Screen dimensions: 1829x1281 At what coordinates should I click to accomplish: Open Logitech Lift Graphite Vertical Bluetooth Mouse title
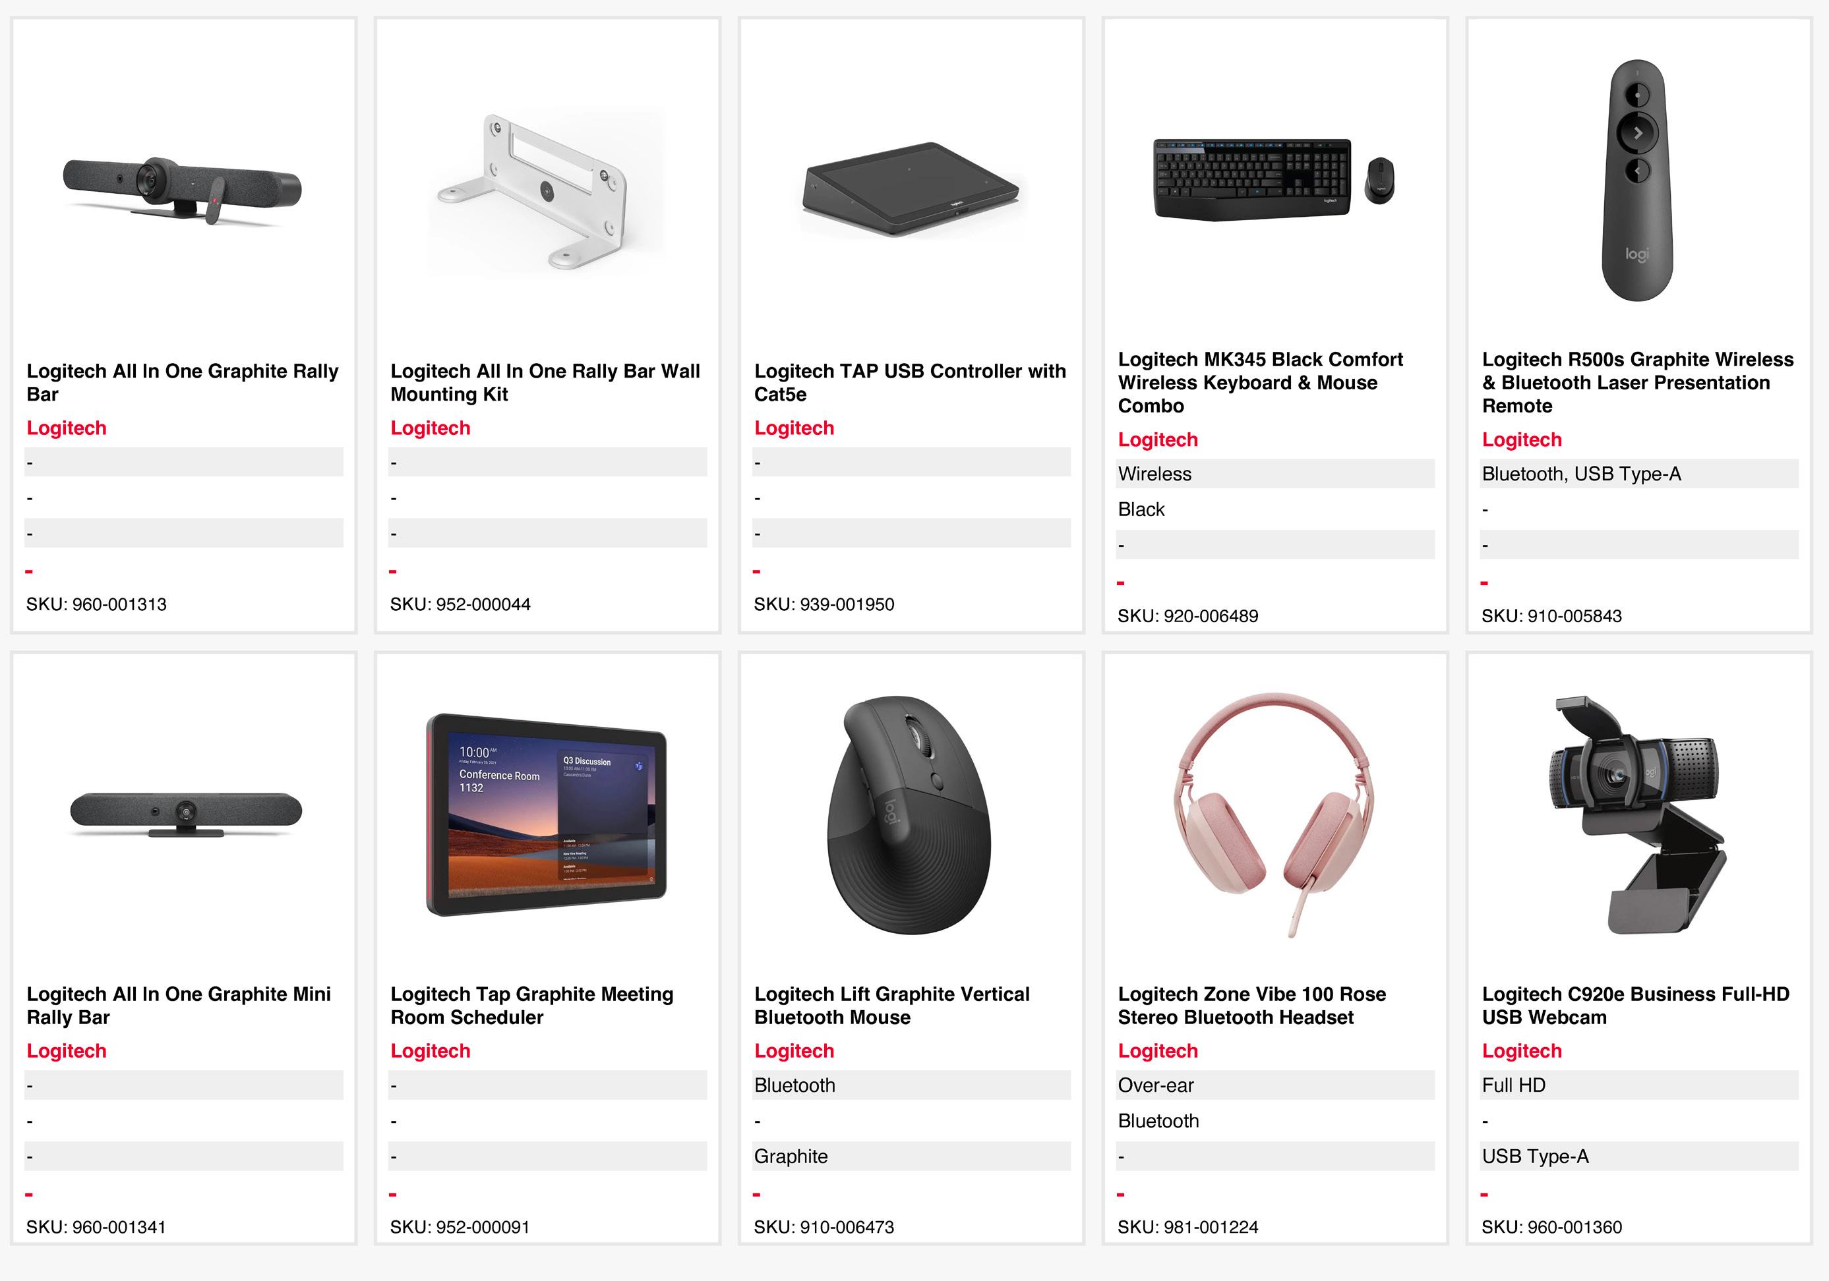891,1006
